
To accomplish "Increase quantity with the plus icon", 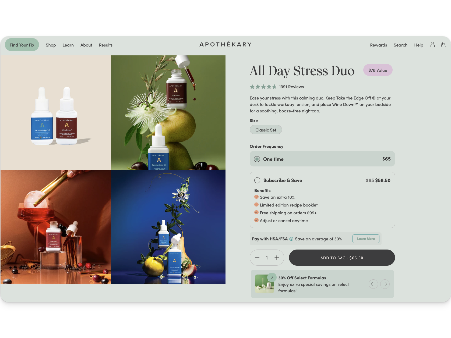I will (x=277, y=258).
